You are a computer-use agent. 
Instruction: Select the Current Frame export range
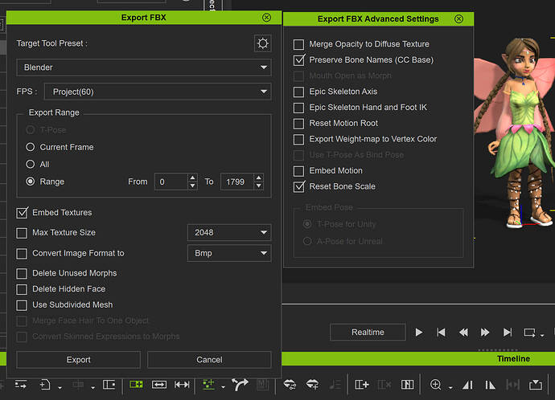pos(31,147)
